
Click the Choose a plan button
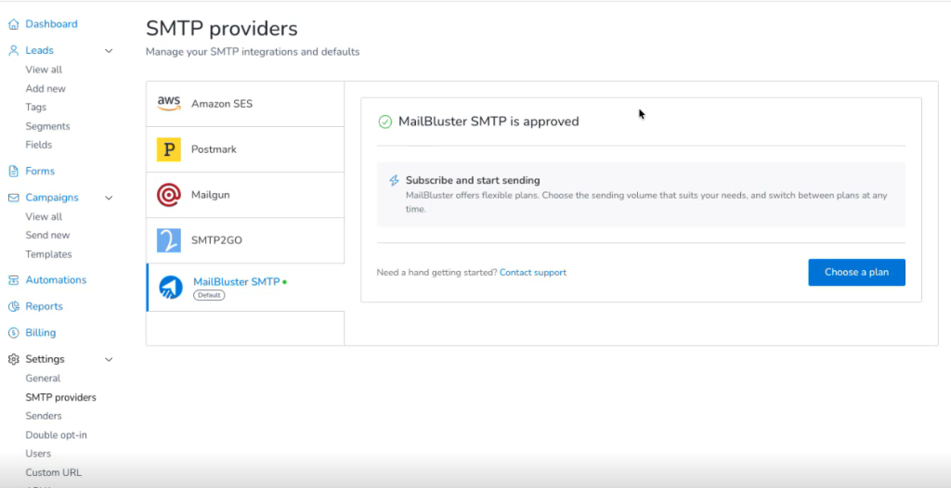[x=856, y=272]
